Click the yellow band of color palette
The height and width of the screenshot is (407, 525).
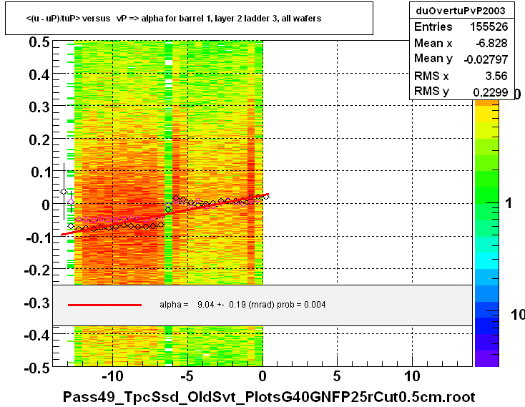(486, 114)
